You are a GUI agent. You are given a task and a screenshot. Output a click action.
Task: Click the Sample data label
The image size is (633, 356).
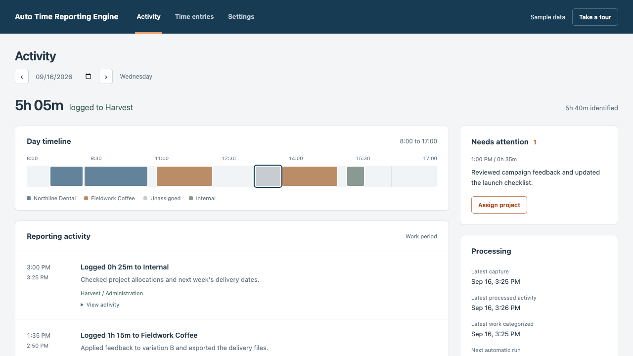point(547,17)
